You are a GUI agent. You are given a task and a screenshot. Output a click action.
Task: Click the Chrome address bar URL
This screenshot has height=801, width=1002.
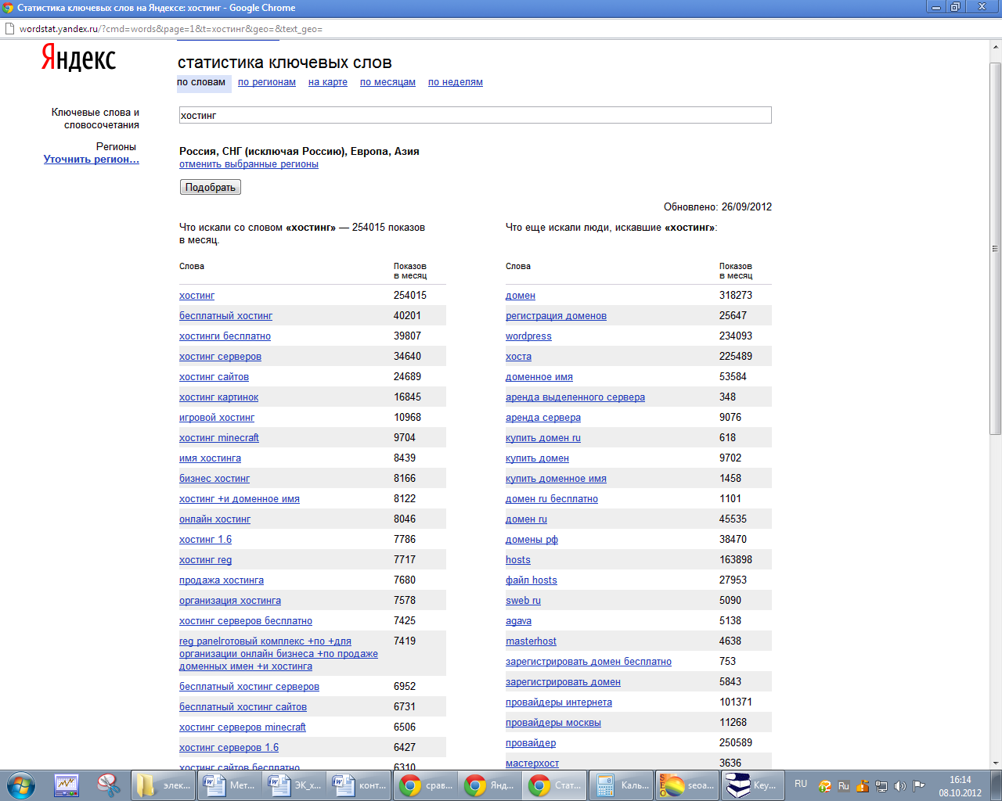click(171, 29)
